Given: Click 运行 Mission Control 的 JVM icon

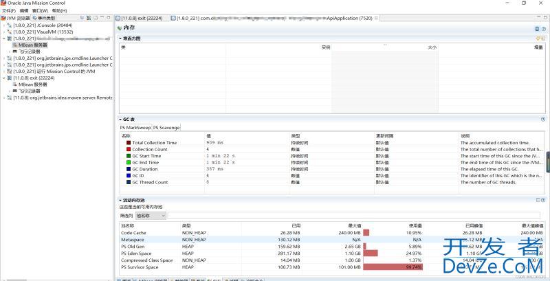Looking at the screenshot, I should tap(10, 71).
